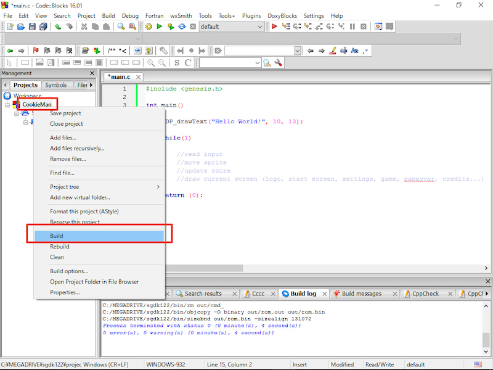The height and width of the screenshot is (370, 493).
Task: Close the Management panel
Action: [92, 73]
